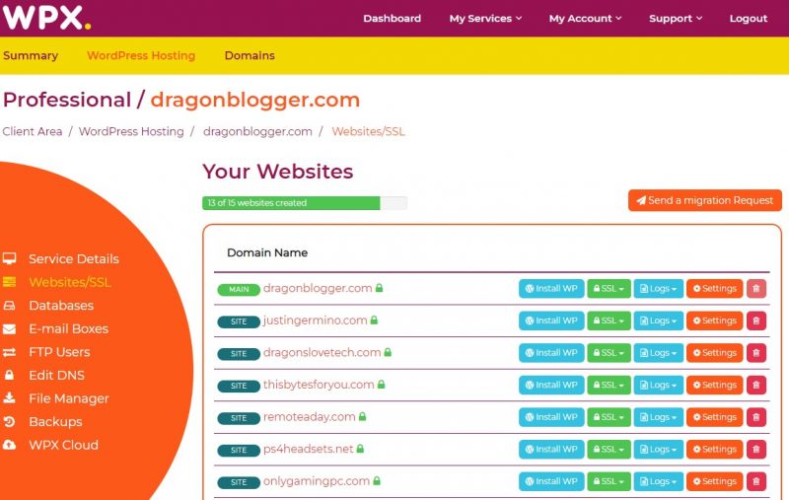Viewport: 789px width, 500px height.
Task: Switch to the Domains tab
Action: (x=250, y=55)
